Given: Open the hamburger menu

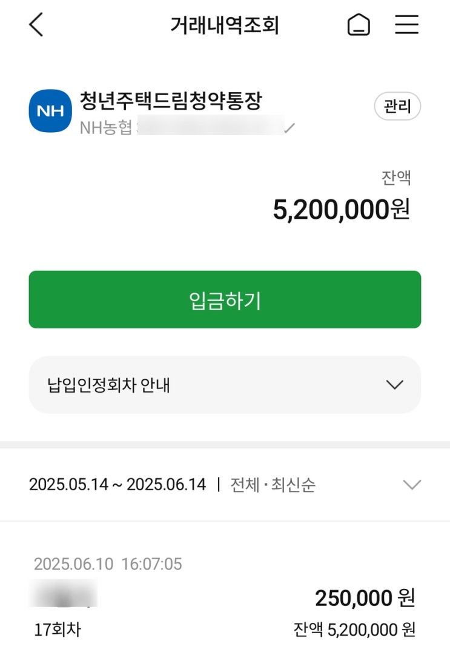Looking at the screenshot, I should 406,24.
